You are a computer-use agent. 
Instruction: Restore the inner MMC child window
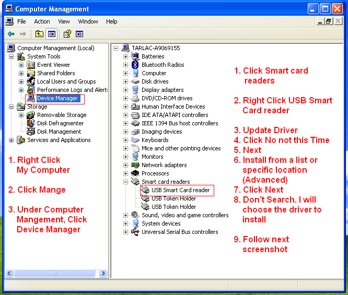[329, 21]
